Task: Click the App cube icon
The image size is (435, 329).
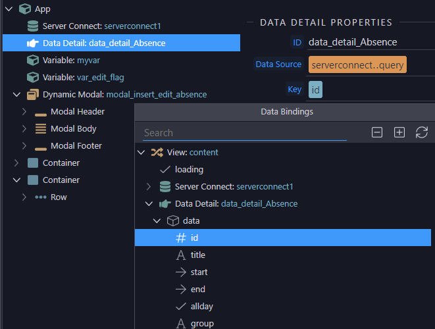Action: coord(25,9)
